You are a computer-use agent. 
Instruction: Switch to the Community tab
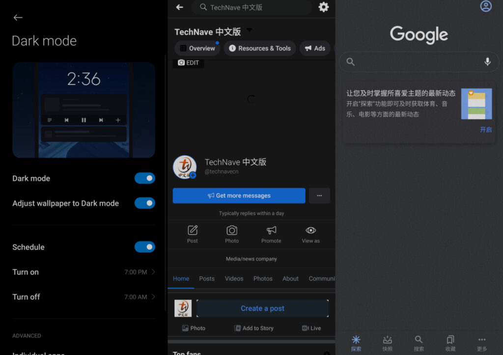322,279
